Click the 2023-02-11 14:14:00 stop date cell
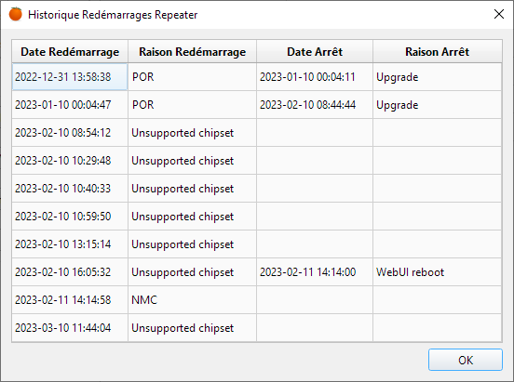The width and height of the screenshot is (514, 382). [315, 272]
